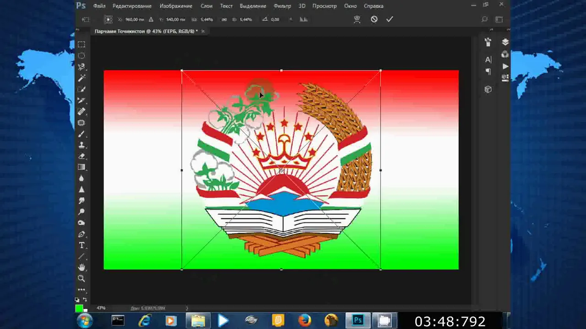Commit the transform with the checkmark
The width and height of the screenshot is (586, 329).
390,19
